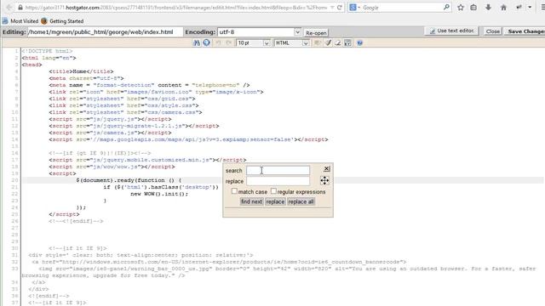Open the downloads arrow icon
The height and width of the screenshot is (306, 545).
[x=488, y=8]
